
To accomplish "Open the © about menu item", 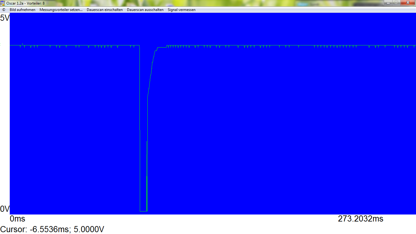I will pos(4,10).
